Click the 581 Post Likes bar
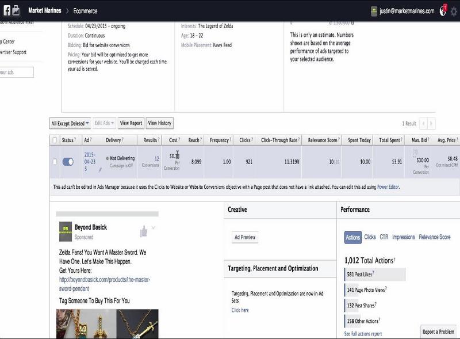 pyautogui.click(x=375, y=275)
